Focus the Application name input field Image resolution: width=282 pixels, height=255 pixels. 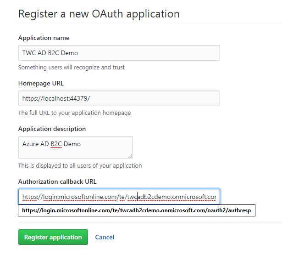click(119, 53)
